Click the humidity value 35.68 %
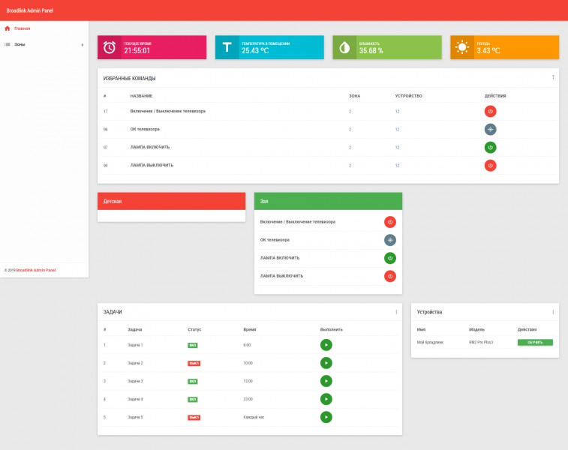 click(x=371, y=51)
